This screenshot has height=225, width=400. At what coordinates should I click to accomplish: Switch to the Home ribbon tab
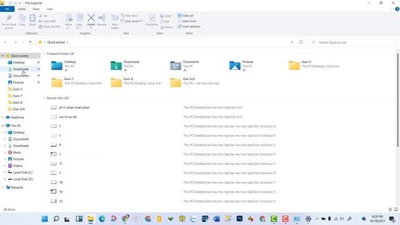(22, 9)
